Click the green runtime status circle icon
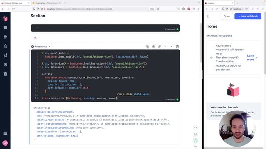Image resolution: width=266 pixels, height=149 pixels. pyautogui.click(x=195, y=141)
